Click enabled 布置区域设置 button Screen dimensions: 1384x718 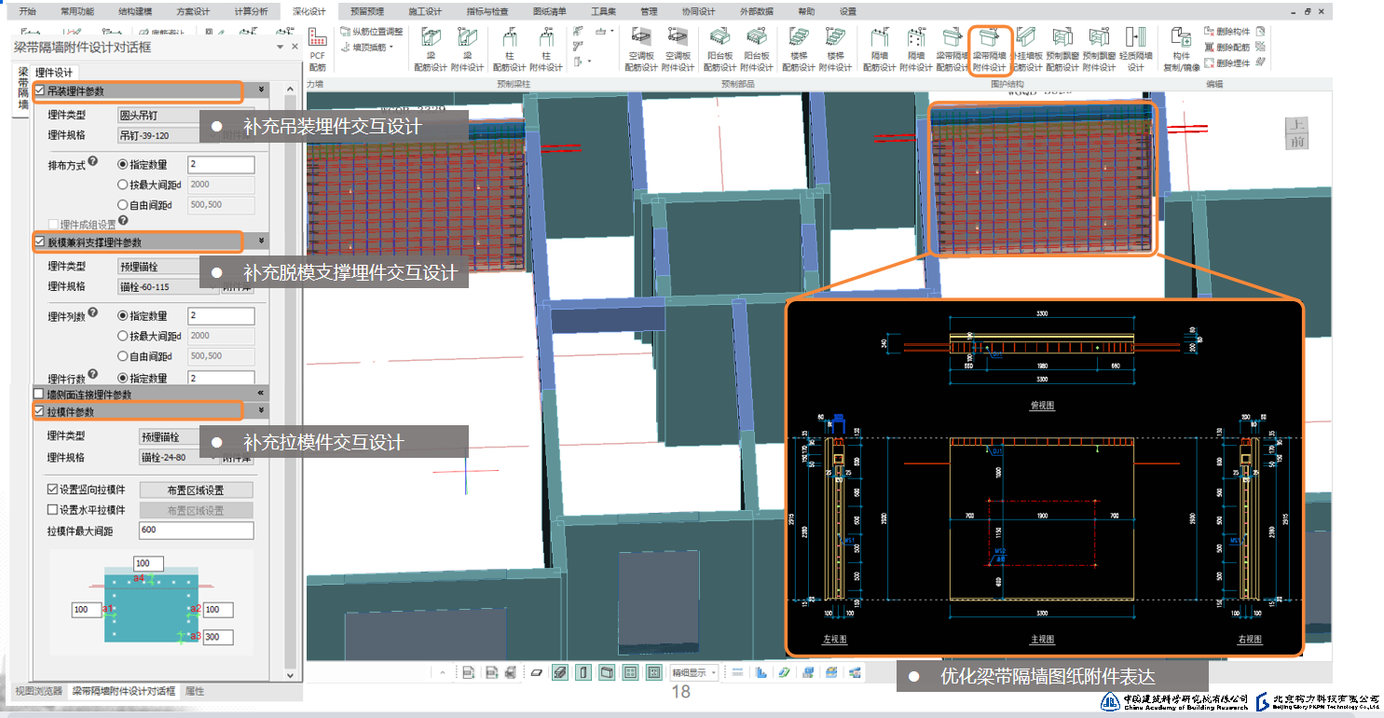(195, 490)
